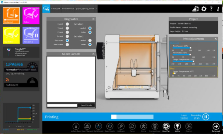
Task: Click the Polymaker PolyMide Black filament label
Action: coord(21,70)
